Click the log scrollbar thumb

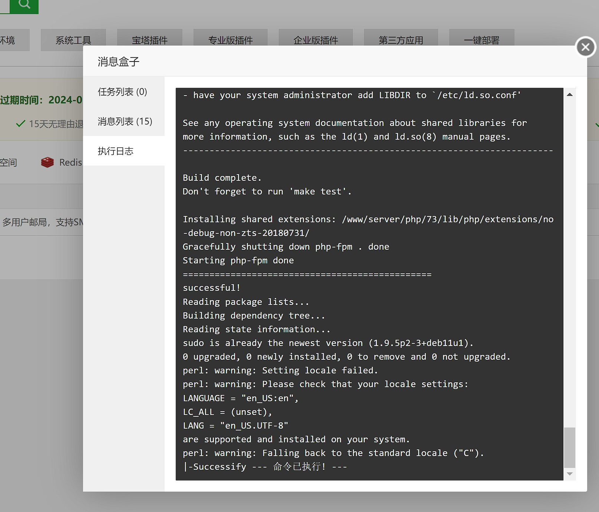point(570,448)
